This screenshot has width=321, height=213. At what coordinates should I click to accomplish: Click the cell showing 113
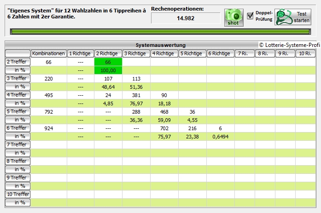[x=136, y=79]
